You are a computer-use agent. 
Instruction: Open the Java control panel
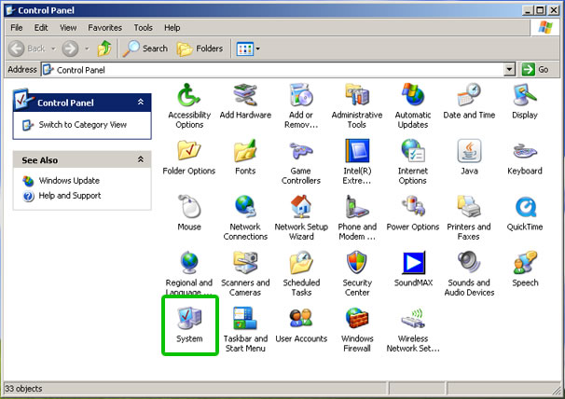[469, 158]
